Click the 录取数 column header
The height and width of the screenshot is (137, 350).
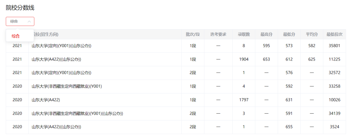(x=244, y=34)
